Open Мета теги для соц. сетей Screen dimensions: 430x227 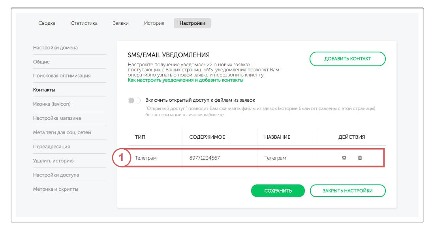(x=62, y=132)
